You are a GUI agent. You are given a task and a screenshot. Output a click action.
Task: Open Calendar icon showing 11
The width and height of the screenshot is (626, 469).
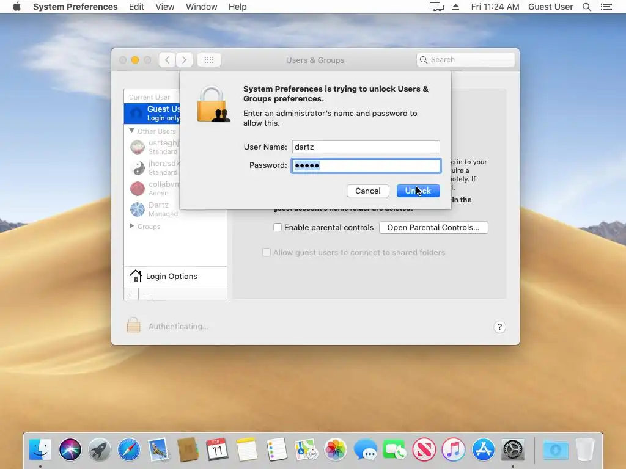[x=217, y=449]
